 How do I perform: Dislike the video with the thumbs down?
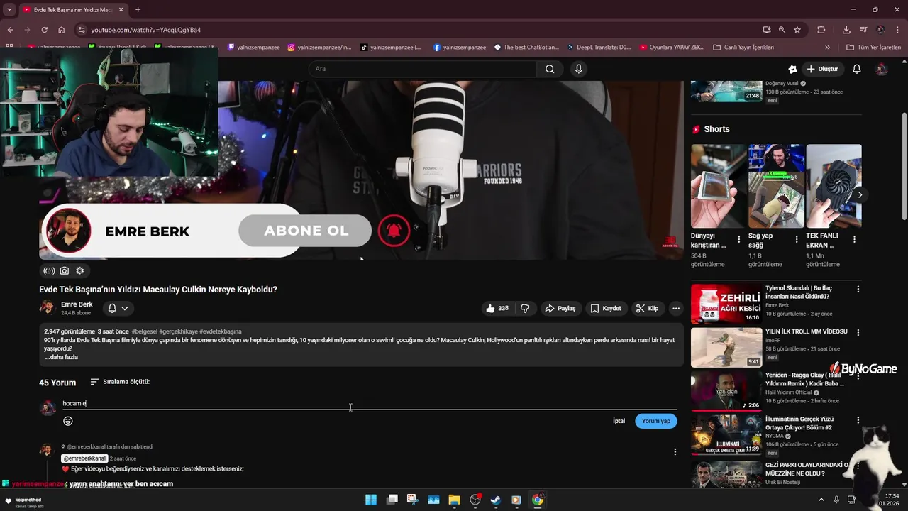click(x=525, y=308)
